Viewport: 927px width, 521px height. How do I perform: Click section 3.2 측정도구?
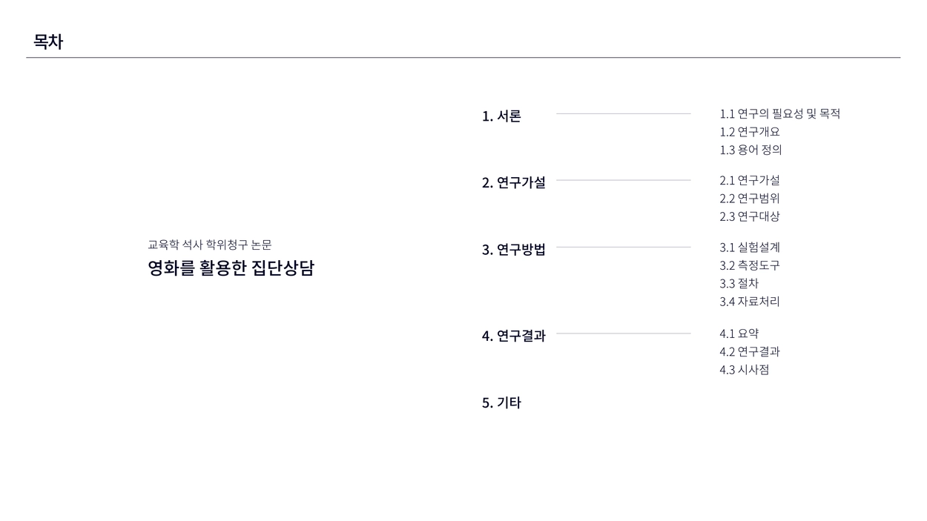pyautogui.click(x=750, y=265)
